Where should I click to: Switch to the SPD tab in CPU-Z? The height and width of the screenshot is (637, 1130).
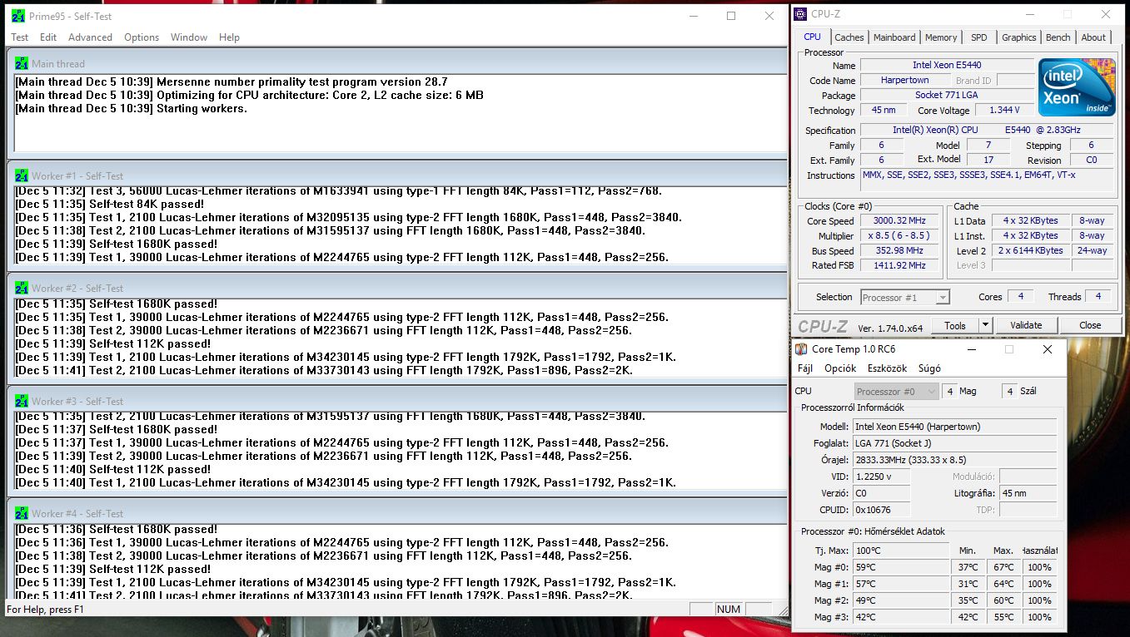point(979,37)
